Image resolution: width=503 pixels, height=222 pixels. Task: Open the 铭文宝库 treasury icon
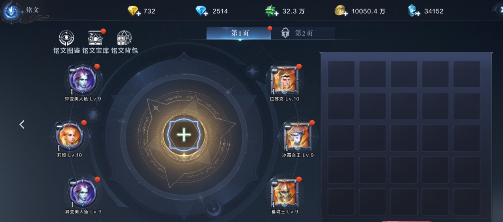click(x=95, y=38)
